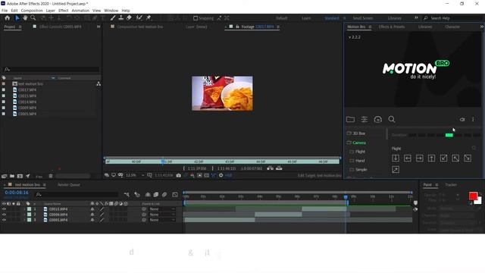Apply the Flight right-arrow preset
This screenshot has width=485, height=273.
tap(419, 158)
